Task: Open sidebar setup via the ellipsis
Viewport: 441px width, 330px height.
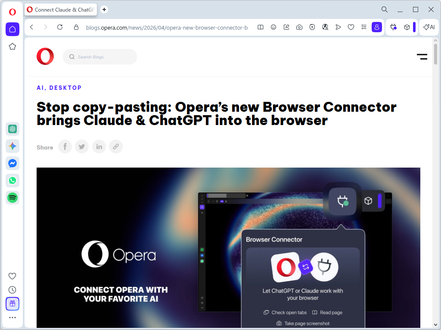Action: click(12, 318)
